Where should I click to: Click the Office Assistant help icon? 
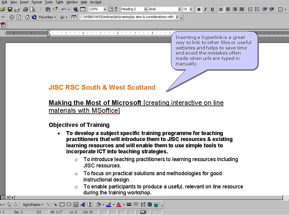point(111,9)
